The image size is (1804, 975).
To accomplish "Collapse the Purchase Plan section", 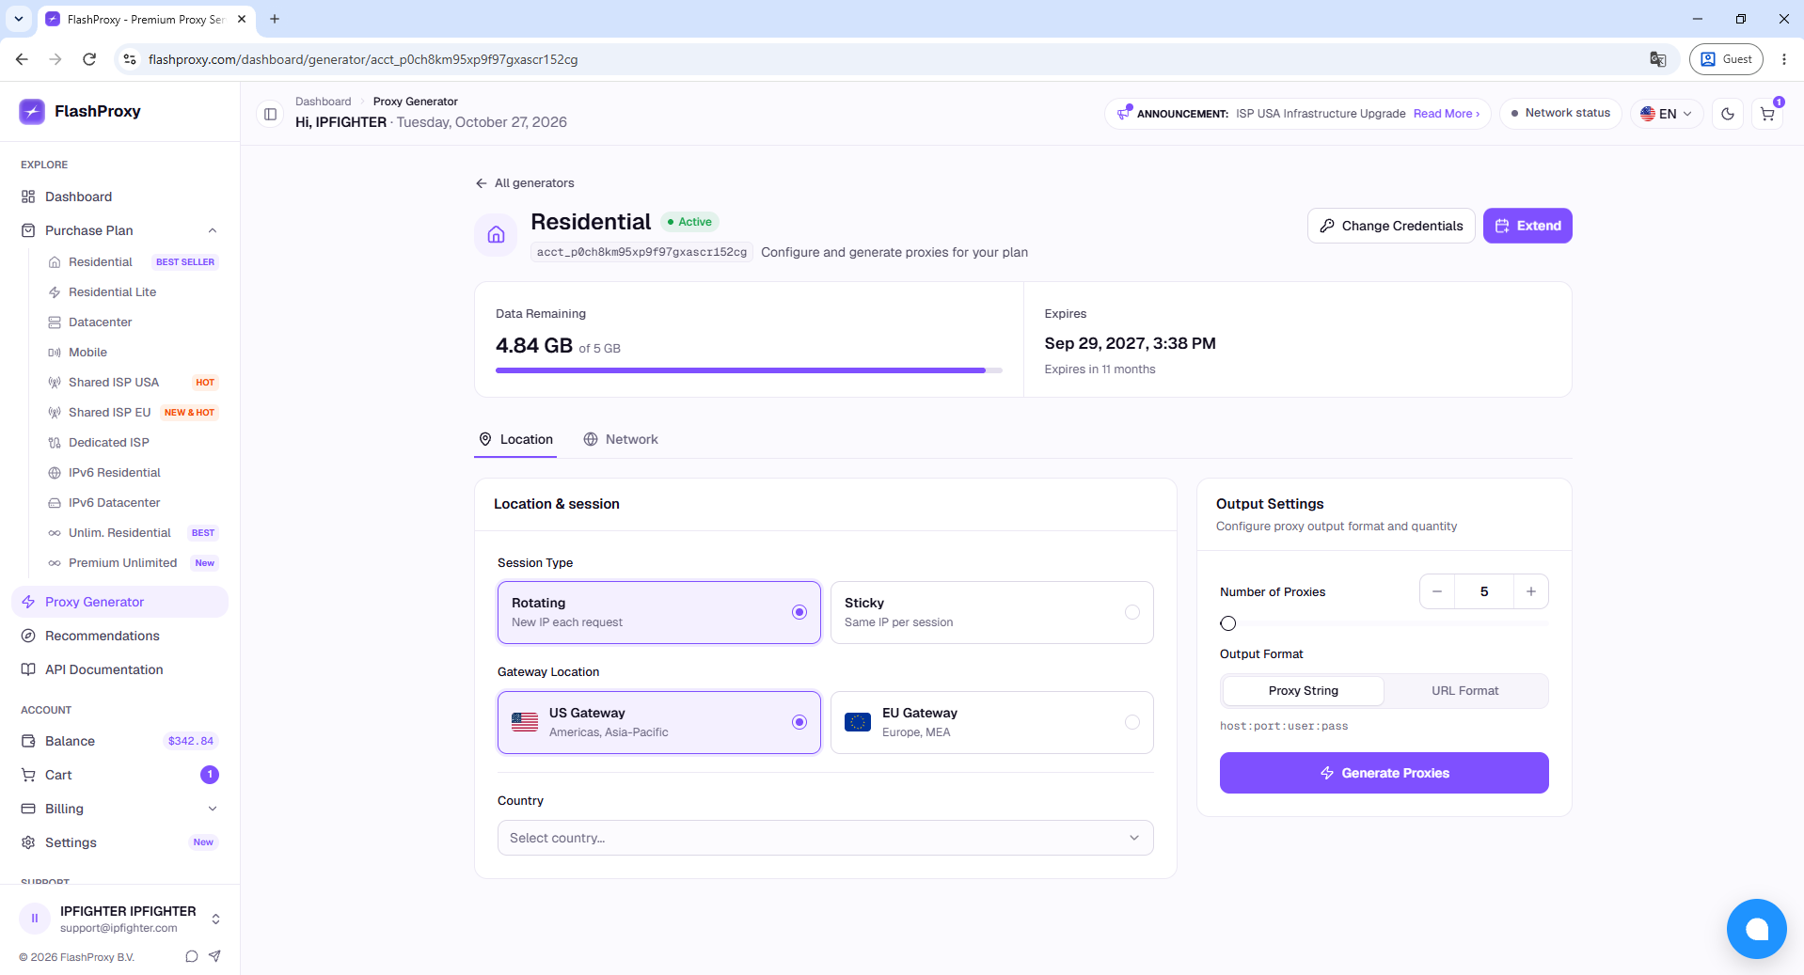I will pyautogui.click(x=119, y=230).
